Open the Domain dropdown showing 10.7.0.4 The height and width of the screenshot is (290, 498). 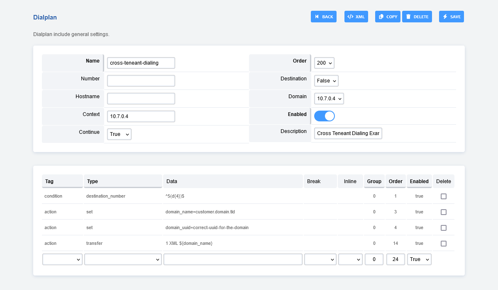tap(329, 99)
